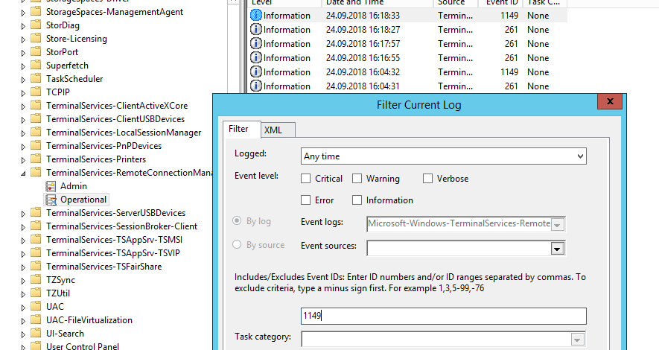Click the TerminalServices-Printers folder icon
The image size is (659, 350).
pyautogui.click(x=36, y=159)
